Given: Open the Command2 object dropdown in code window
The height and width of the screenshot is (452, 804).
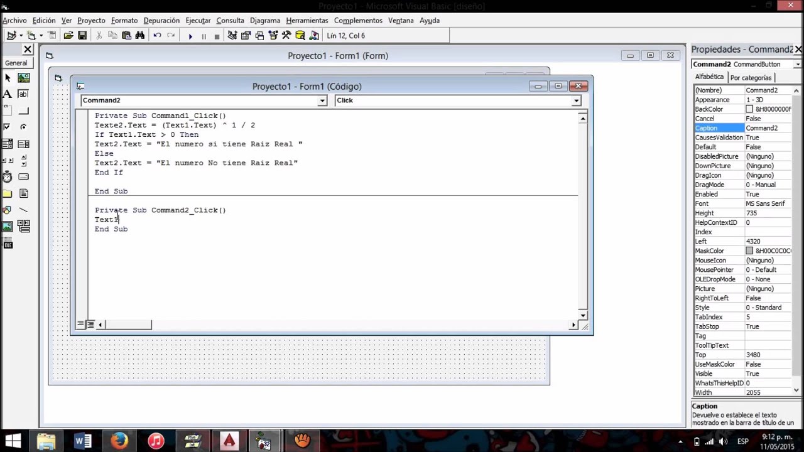Looking at the screenshot, I should 322,100.
